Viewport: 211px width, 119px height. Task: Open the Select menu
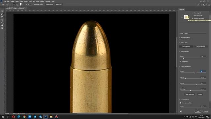26,1
